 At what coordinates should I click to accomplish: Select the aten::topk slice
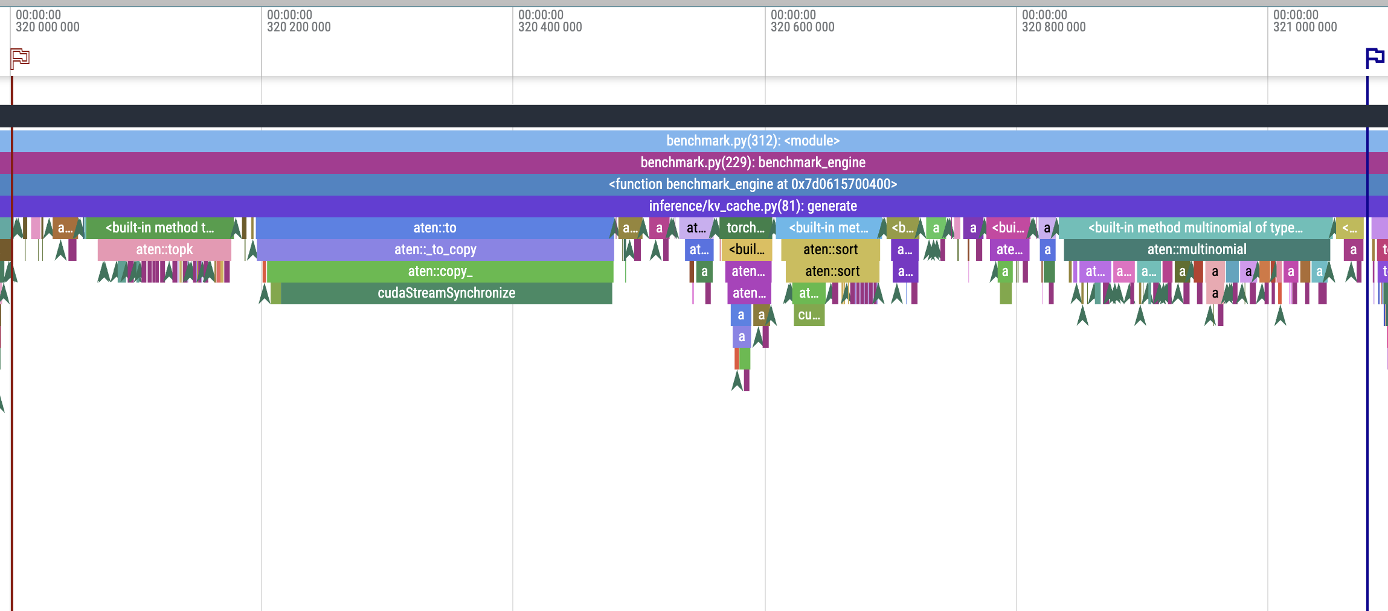tap(164, 249)
